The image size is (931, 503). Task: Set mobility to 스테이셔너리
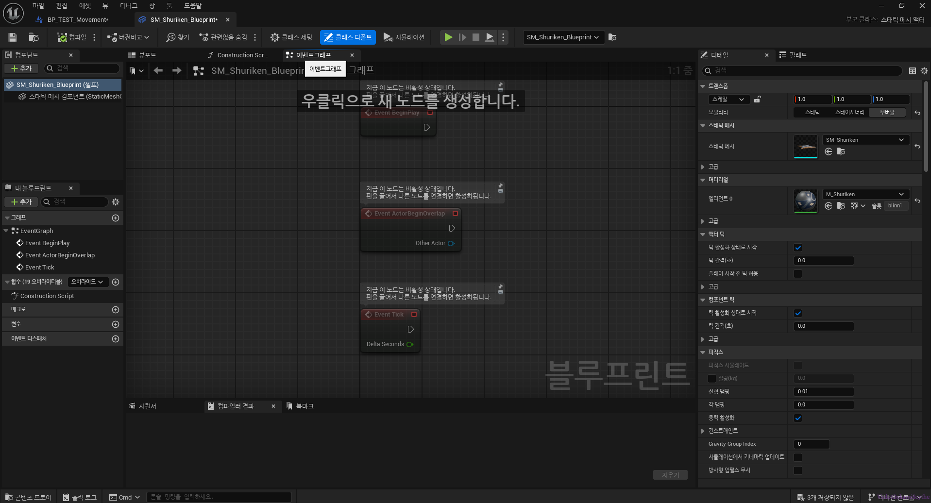(x=849, y=112)
